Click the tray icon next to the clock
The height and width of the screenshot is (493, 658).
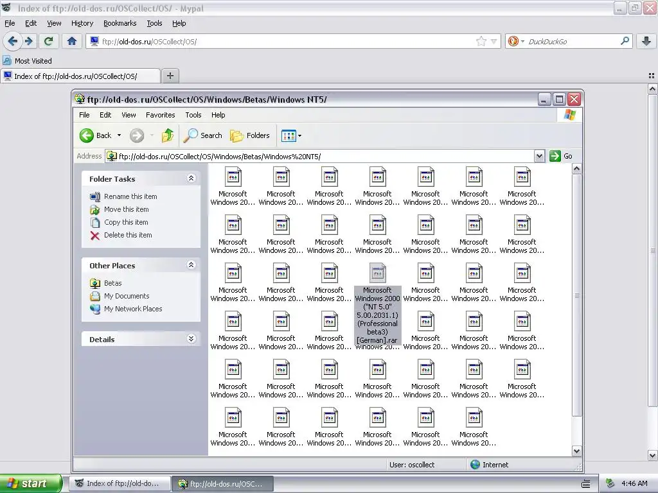(610, 483)
